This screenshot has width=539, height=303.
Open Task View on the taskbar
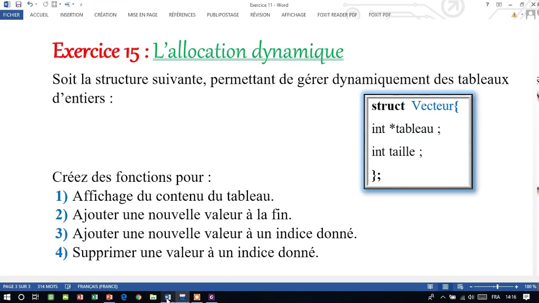coord(35,297)
